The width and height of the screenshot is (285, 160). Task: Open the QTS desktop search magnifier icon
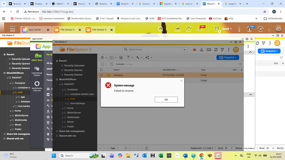[x=161, y=29]
